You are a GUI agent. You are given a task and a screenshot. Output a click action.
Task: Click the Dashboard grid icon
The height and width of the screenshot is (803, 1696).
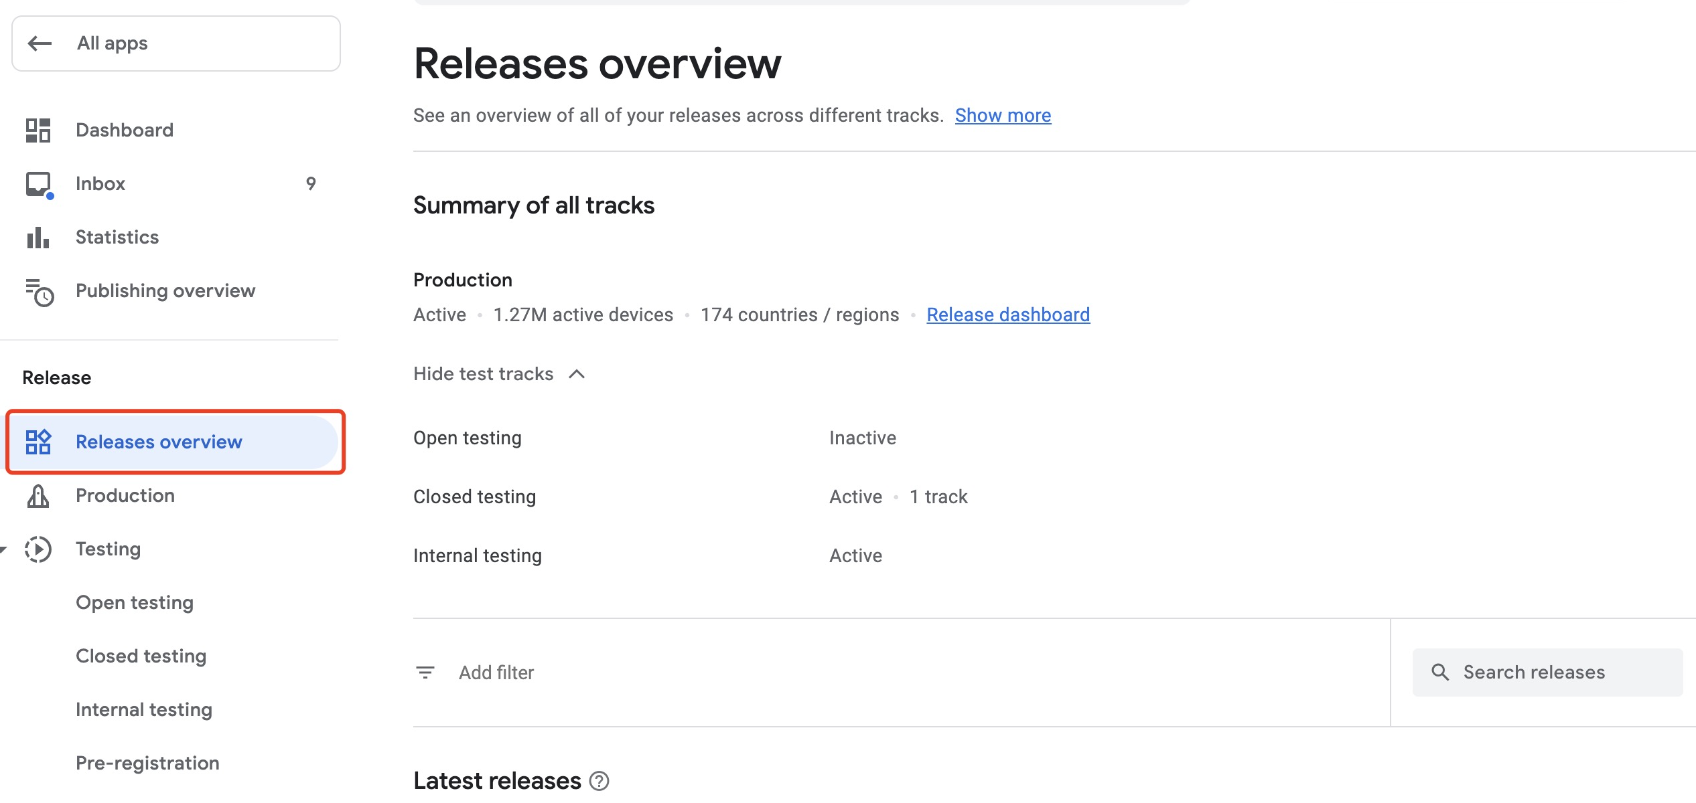[38, 130]
